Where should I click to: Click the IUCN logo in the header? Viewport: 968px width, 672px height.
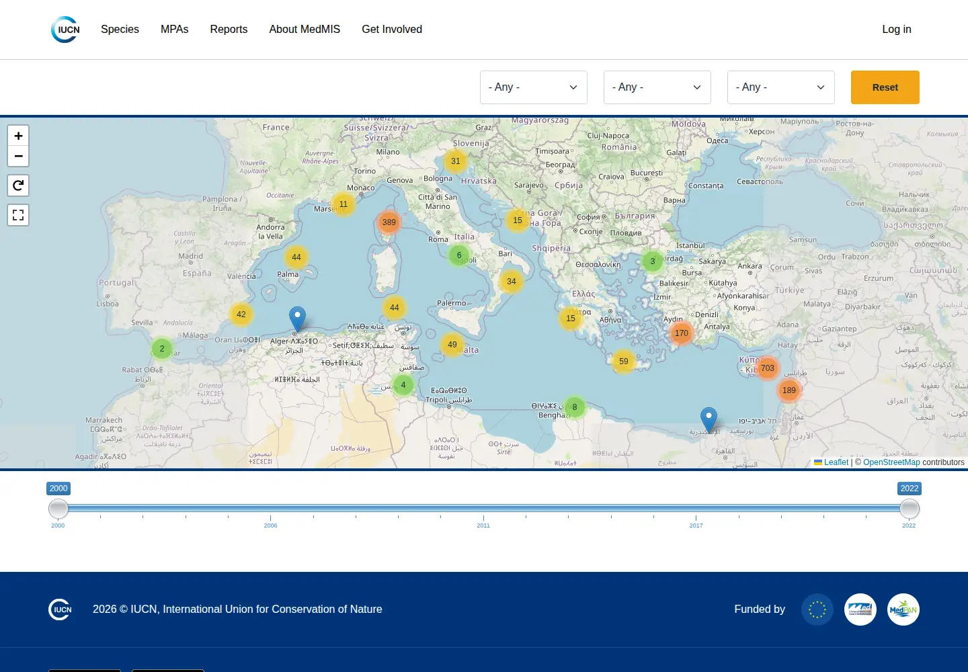coord(65,30)
